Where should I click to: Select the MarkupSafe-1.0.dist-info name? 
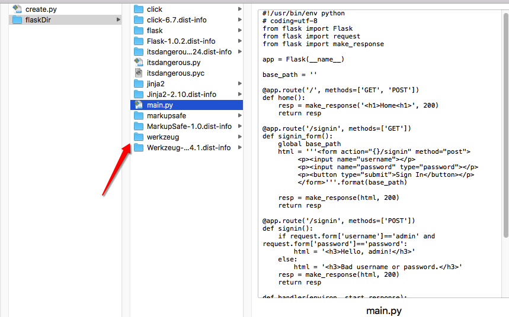189,127
